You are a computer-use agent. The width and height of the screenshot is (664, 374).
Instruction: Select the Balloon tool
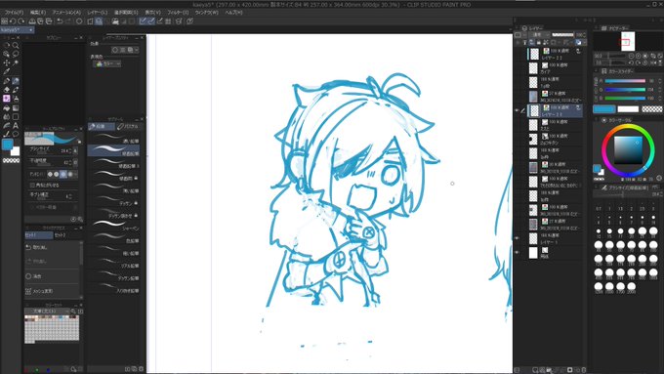pos(16,134)
